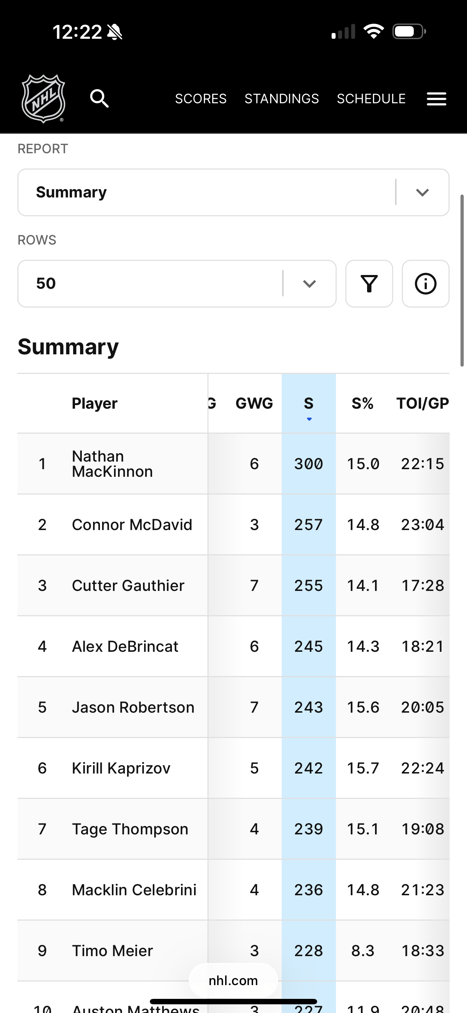Open the hamburger menu icon

(x=436, y=99)
